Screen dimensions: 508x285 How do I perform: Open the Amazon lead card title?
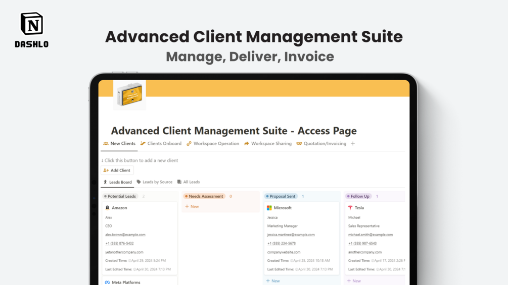tap(119, 208)
